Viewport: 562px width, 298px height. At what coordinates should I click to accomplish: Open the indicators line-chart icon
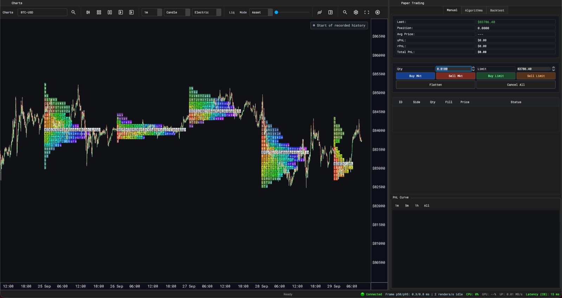(320, 12)
